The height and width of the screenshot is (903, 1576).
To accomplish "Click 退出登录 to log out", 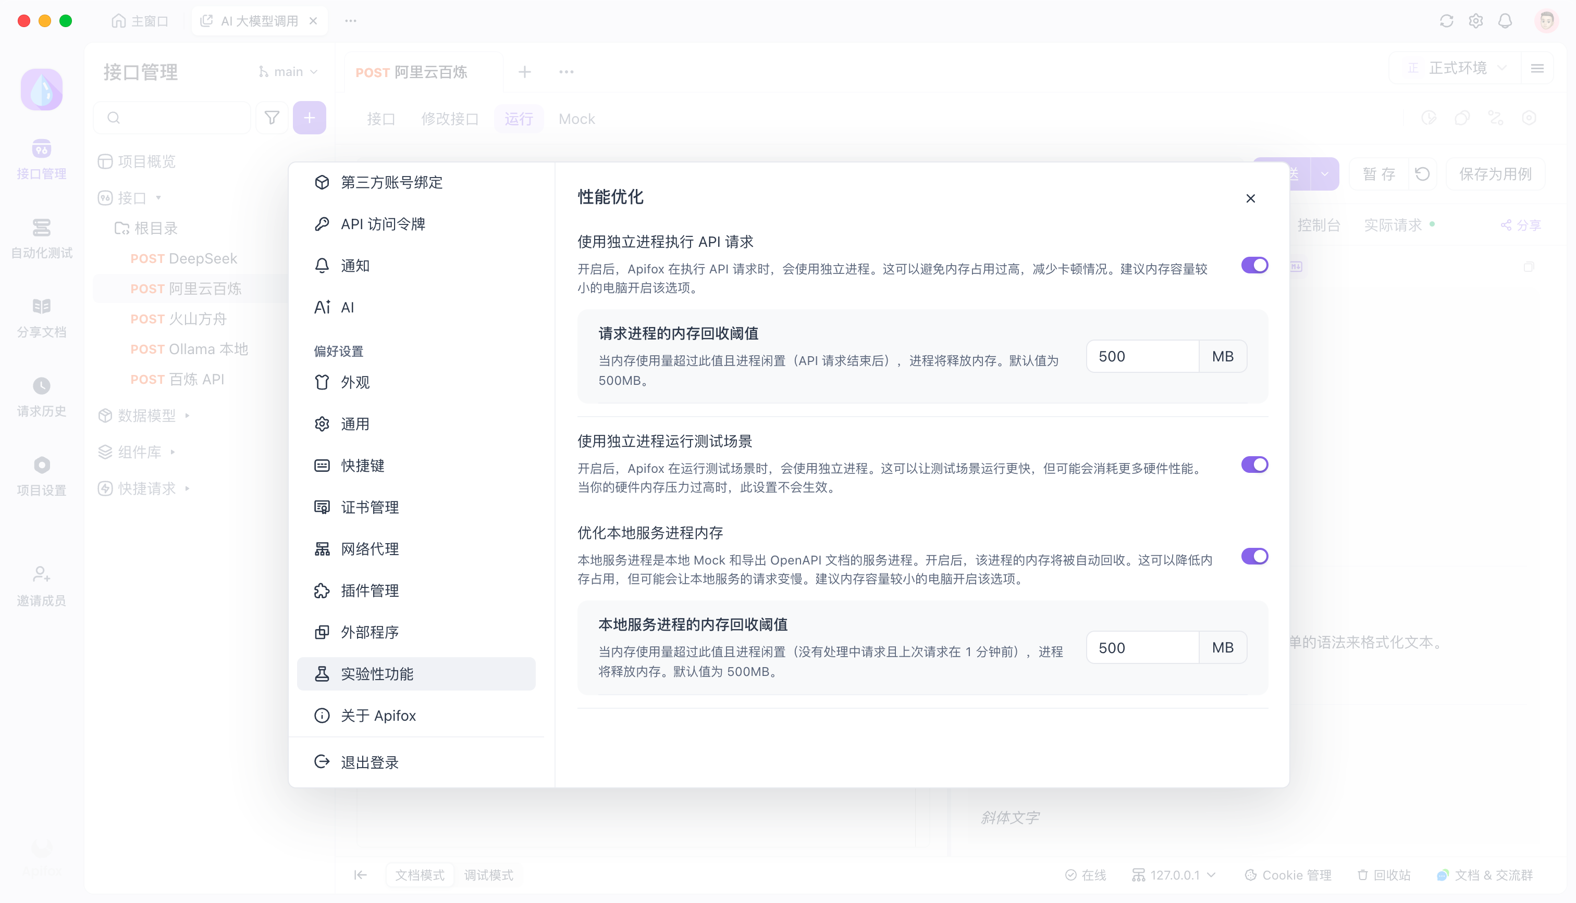I will click(x=416, y=762).
